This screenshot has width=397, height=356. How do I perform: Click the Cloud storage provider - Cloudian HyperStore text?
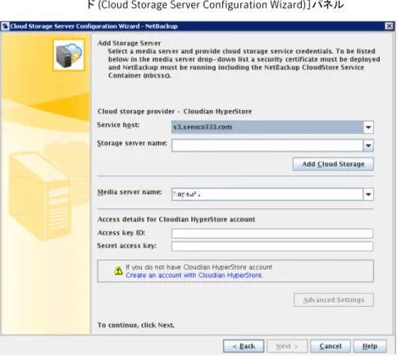175,112
